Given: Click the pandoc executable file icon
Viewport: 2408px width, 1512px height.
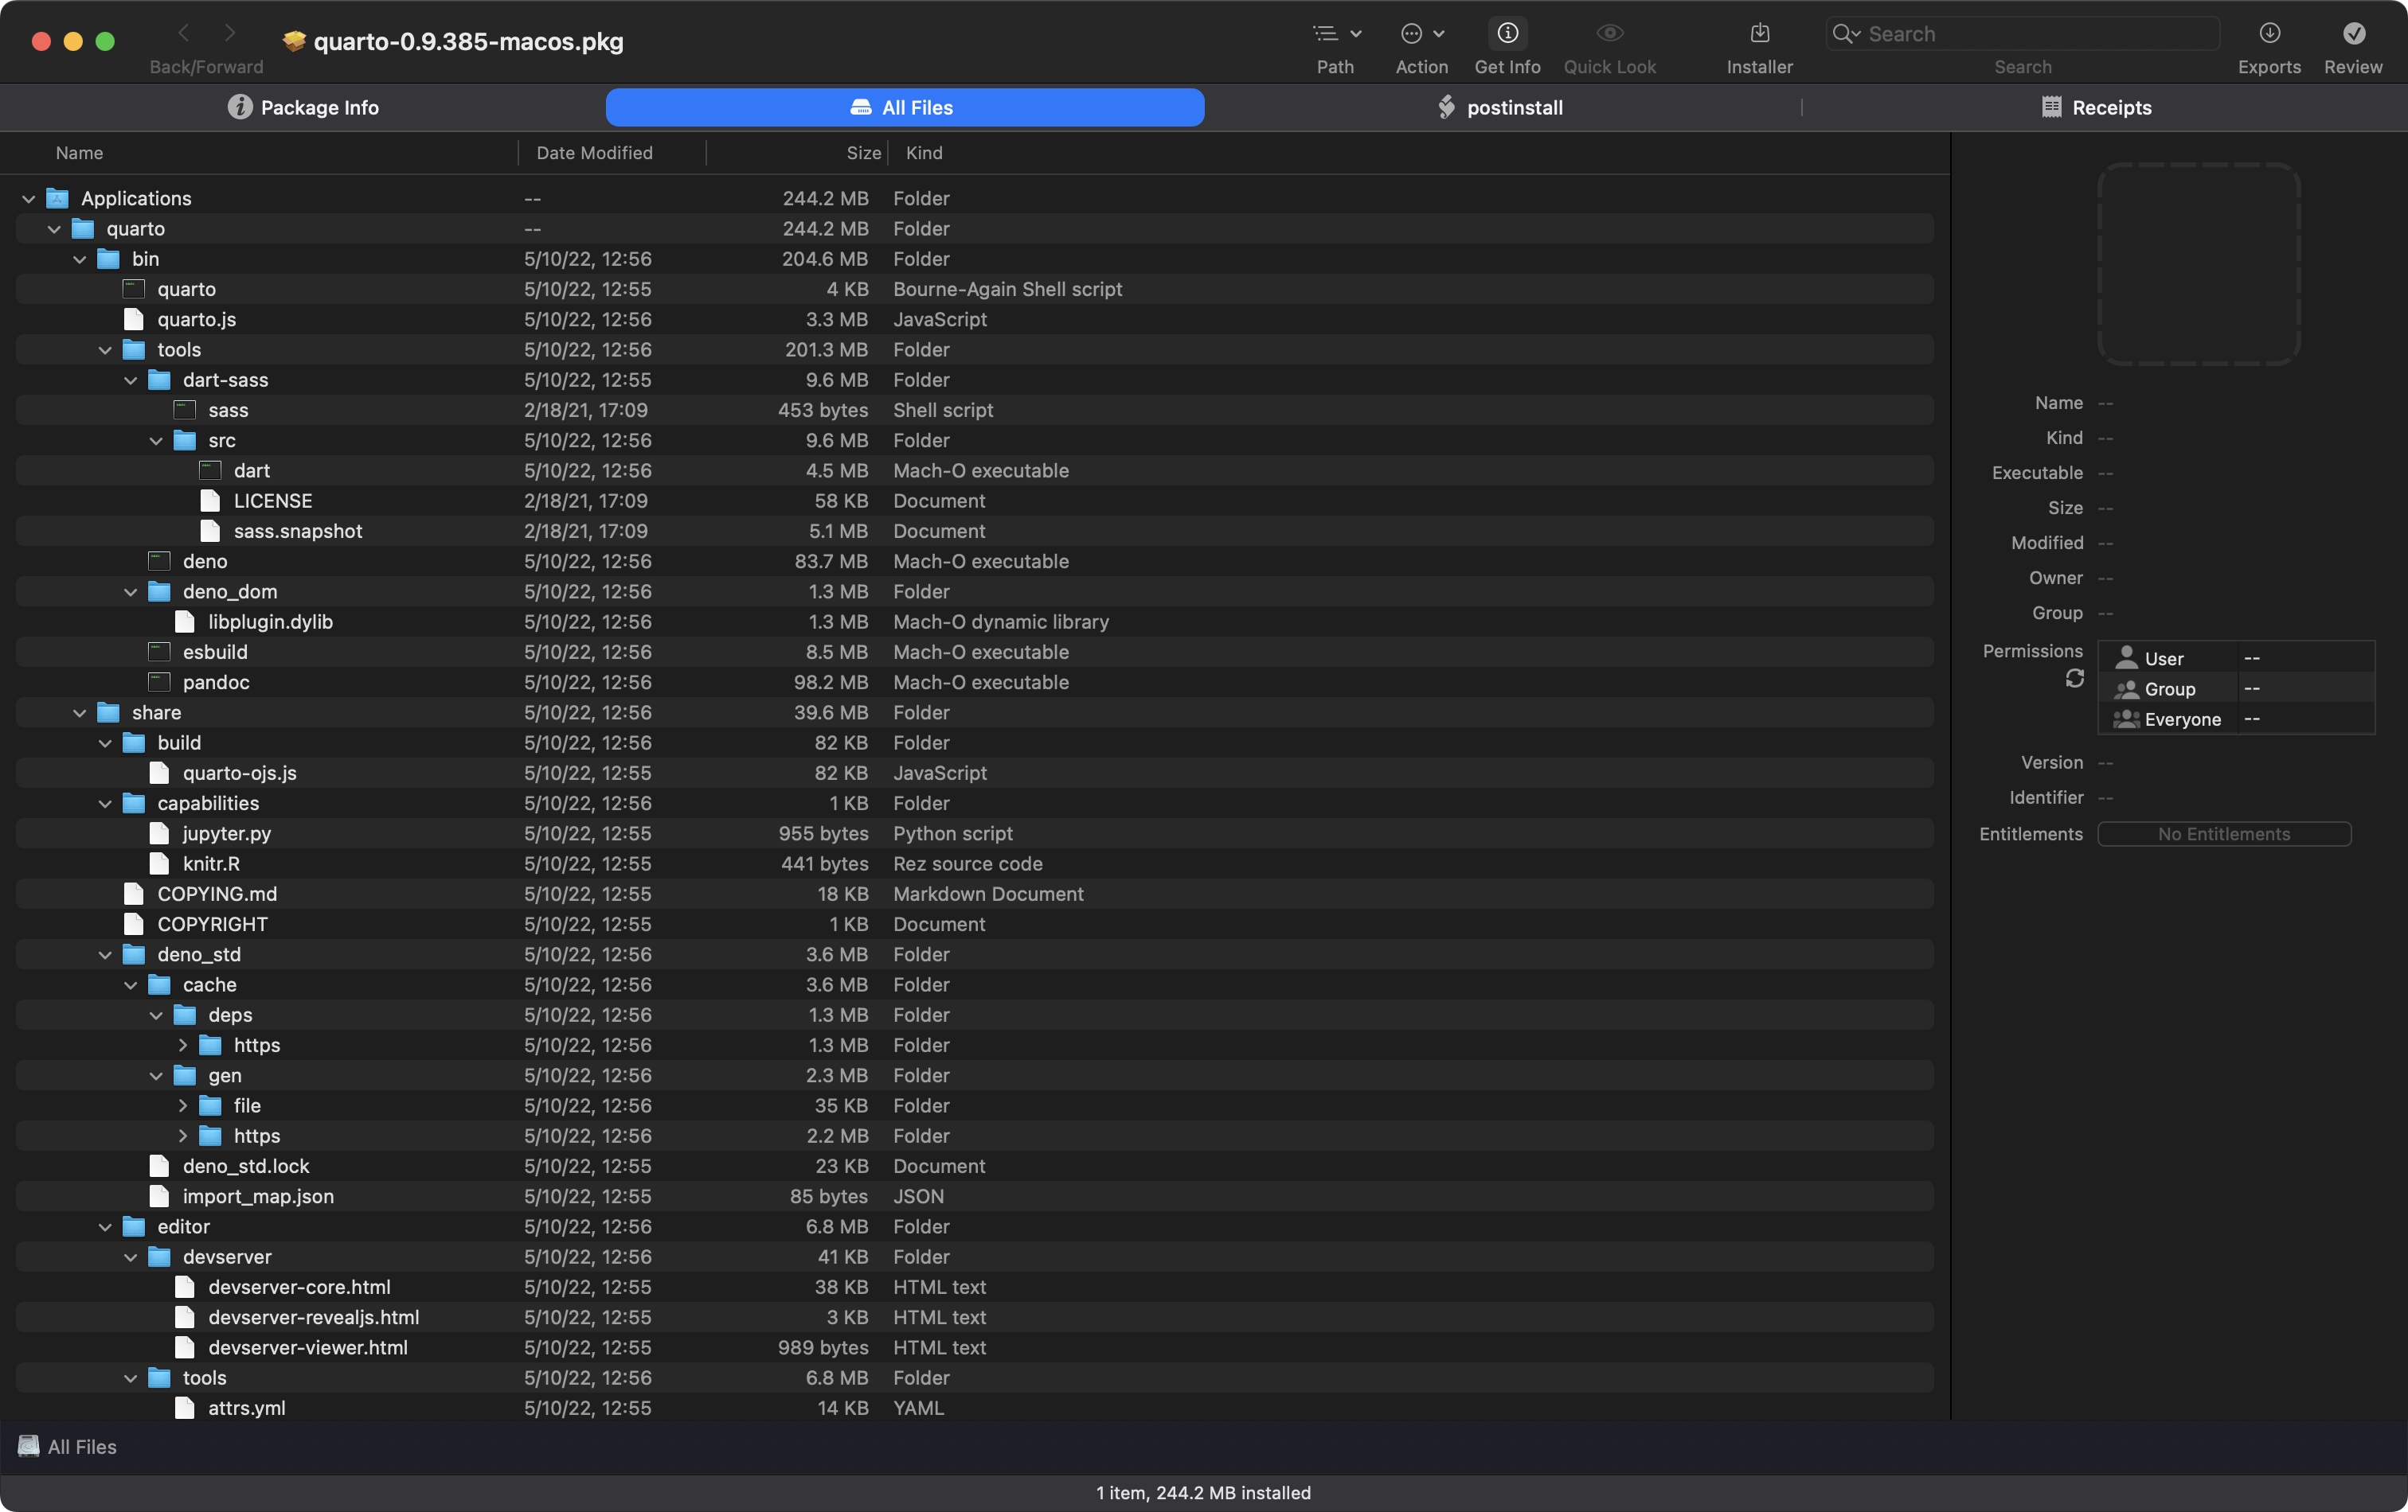Looking at the screenshot, I should click(x=159, y=681).
